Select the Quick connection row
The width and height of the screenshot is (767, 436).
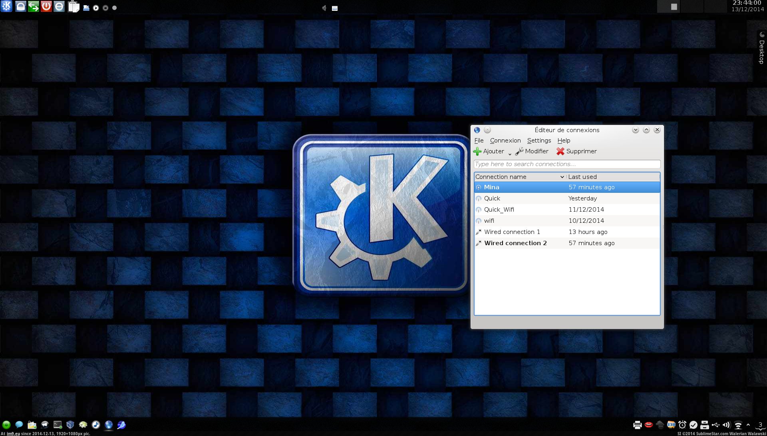pos(567,198)
